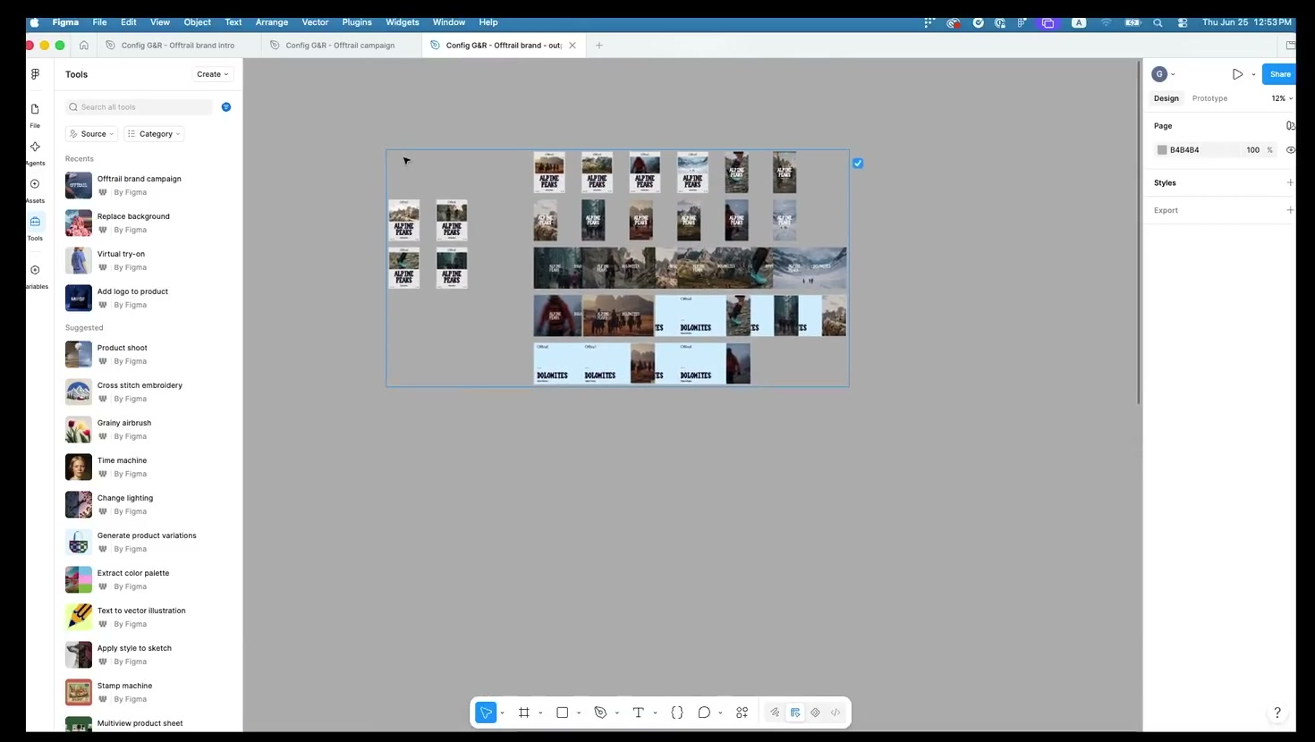Select the Pen tool
The height and width of the screenshot is (742, 1315).
(600, 712)
